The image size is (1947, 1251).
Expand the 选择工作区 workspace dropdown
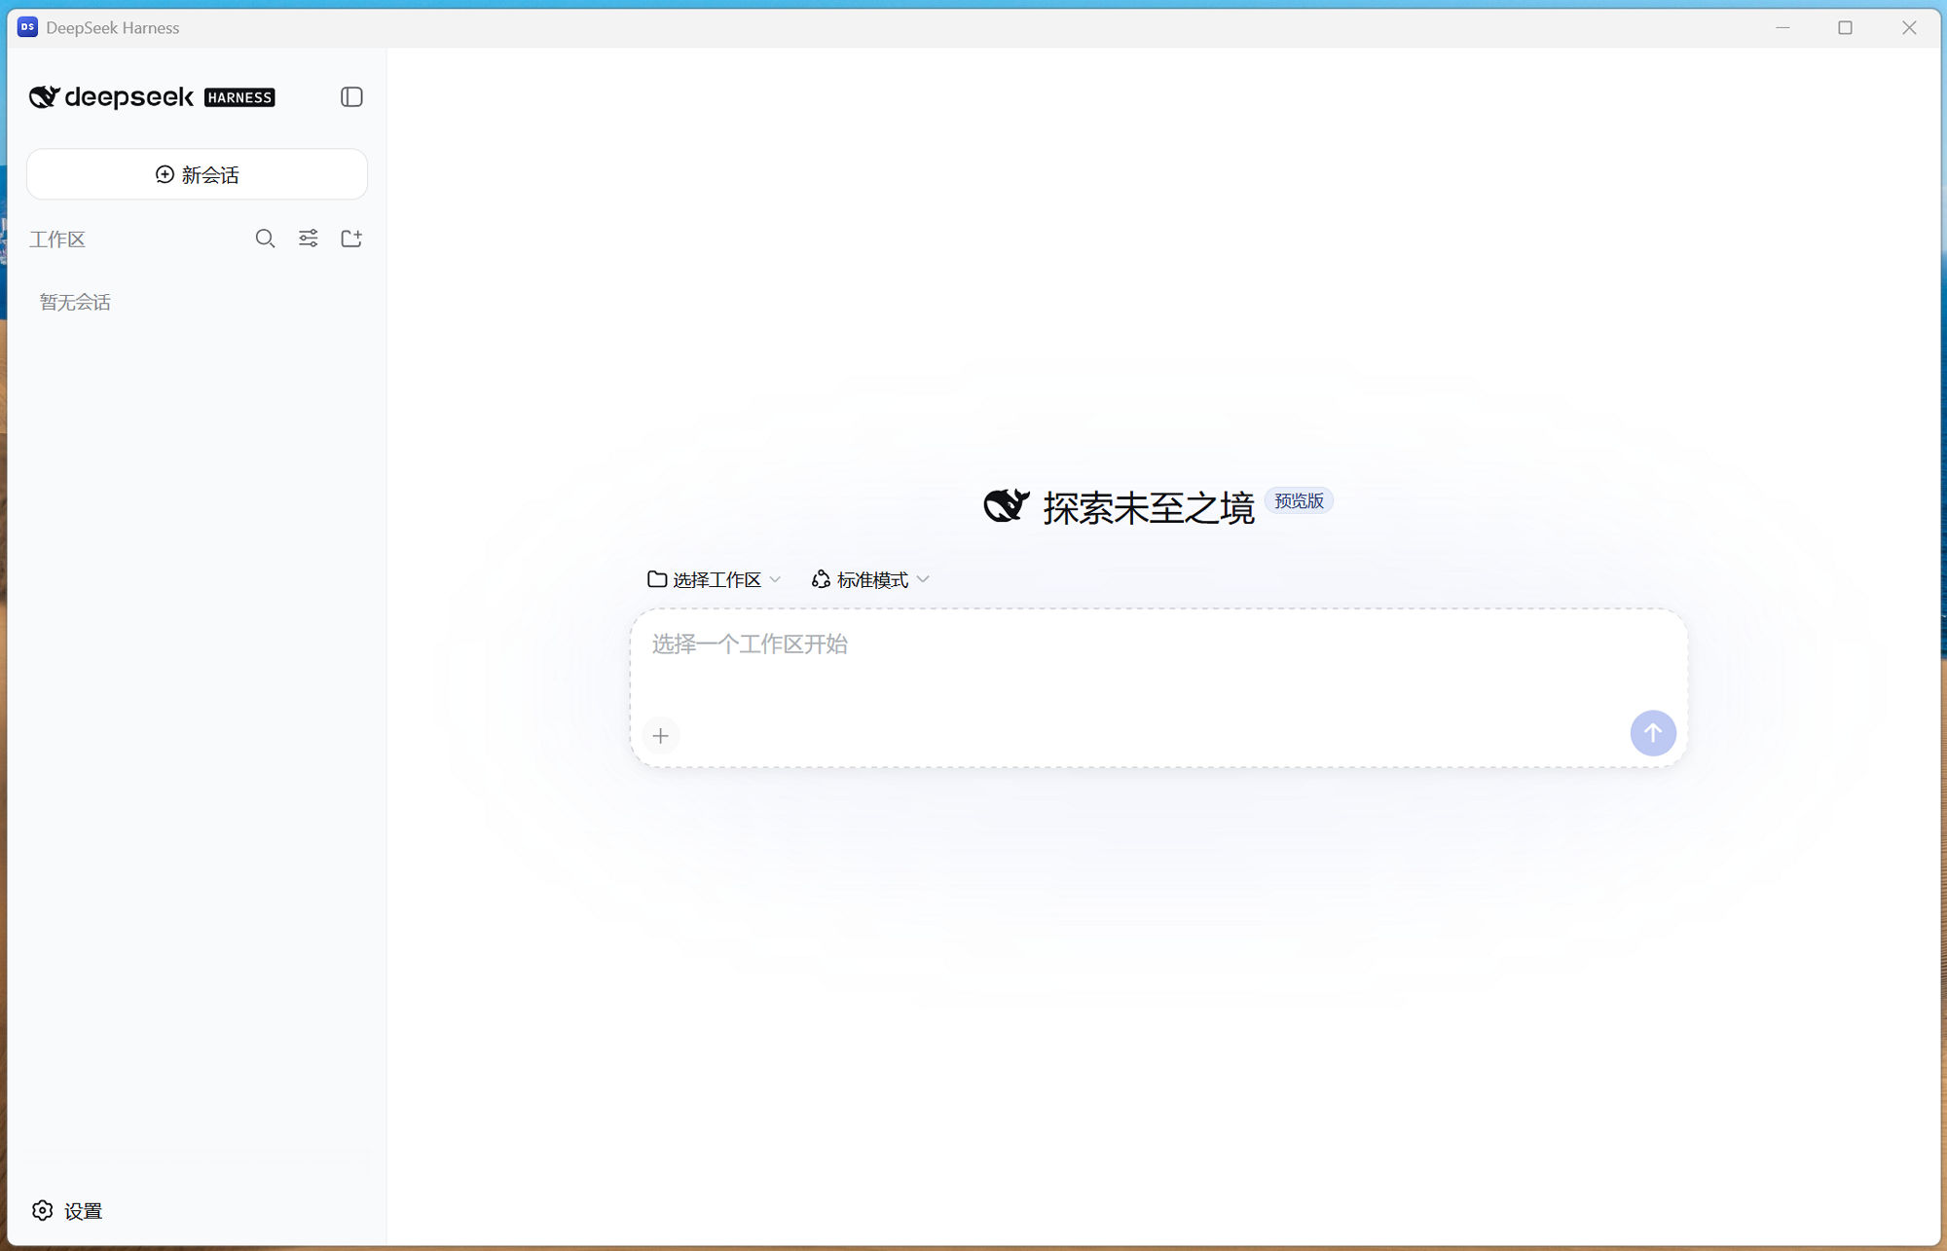[x=714, y=579]
